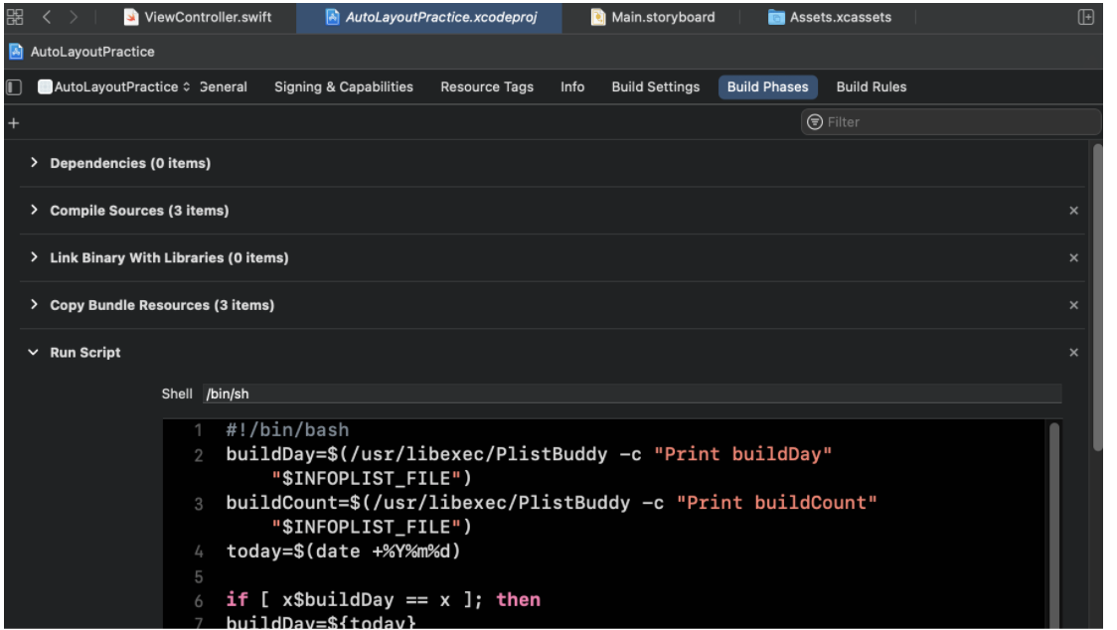
Task: Click the AutoLayoutPractice breadcrumb label
Action: (91, 52)
